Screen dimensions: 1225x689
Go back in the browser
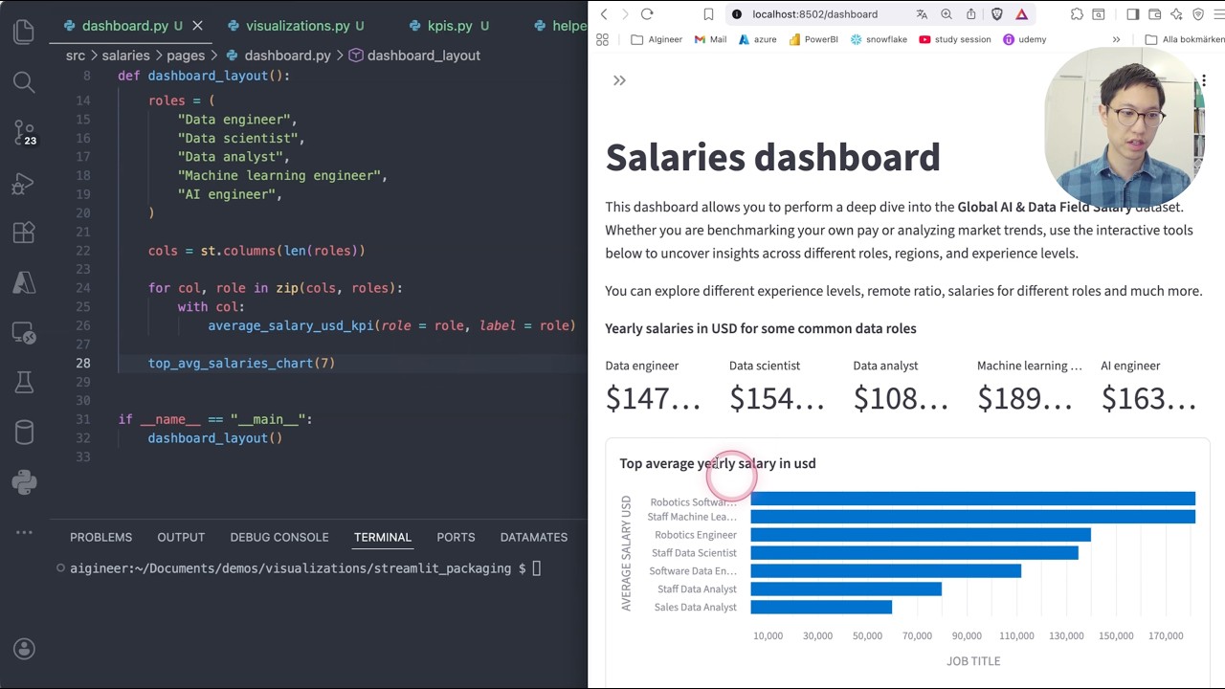coord(604,14)
